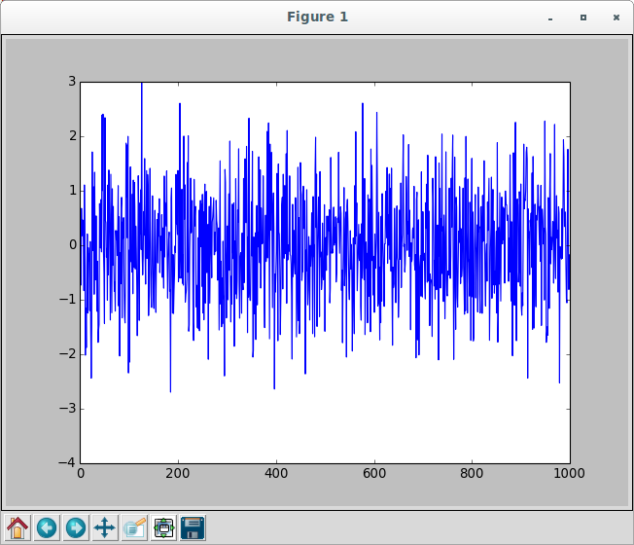
Task: Save the figure with the floppy disk icon
Action: tap(193, 527)
